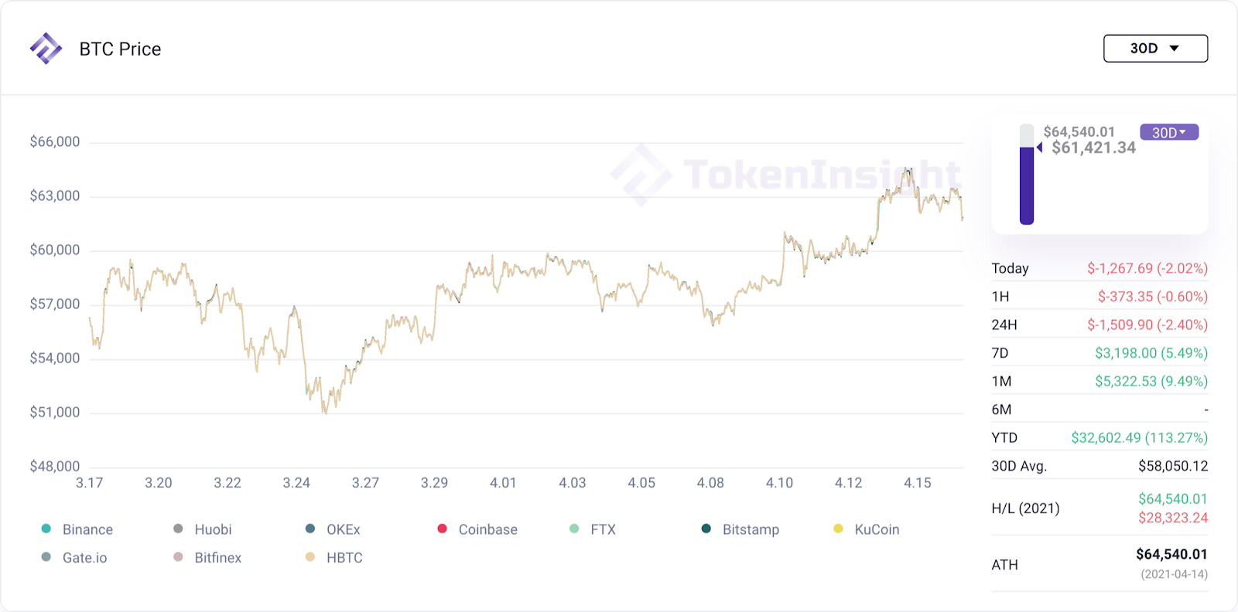Click the red Coinbase legend marker

442,529
